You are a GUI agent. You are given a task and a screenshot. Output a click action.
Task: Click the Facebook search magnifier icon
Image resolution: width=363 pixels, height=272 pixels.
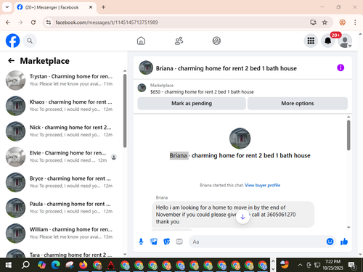tap(30, 41)
